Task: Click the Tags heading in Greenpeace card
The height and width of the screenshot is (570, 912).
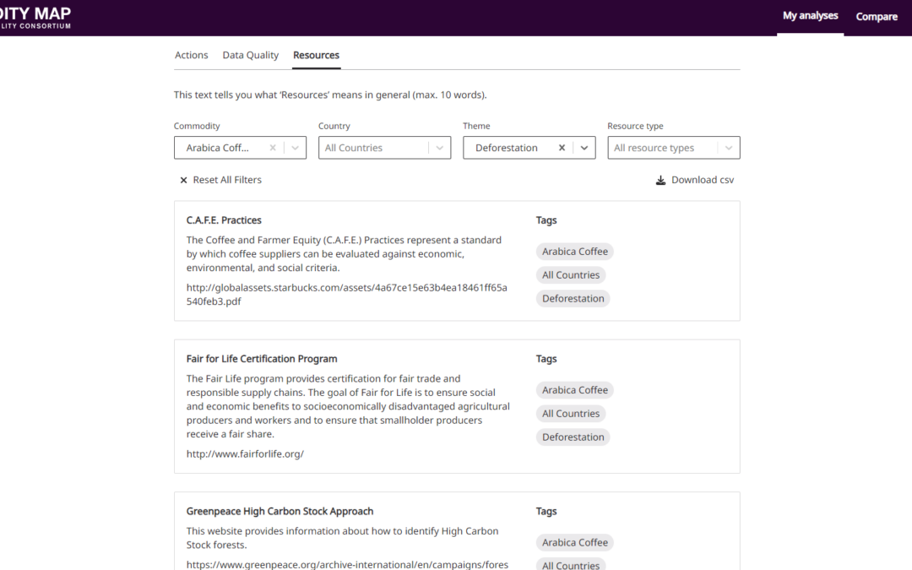Action: [546, 511]
